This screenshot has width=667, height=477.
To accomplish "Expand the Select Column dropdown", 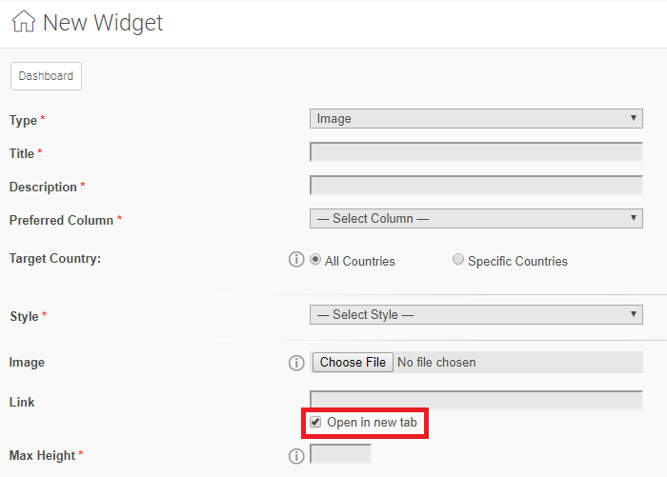I will [x=476, y=219].
